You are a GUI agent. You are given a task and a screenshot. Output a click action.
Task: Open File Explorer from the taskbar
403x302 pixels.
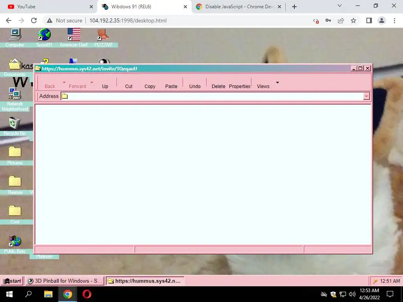click(48, 294)
